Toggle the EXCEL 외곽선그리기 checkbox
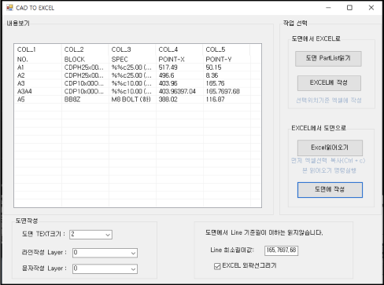Image resolution: width=384 pixels, height=285 pixels. pos(217,266)
